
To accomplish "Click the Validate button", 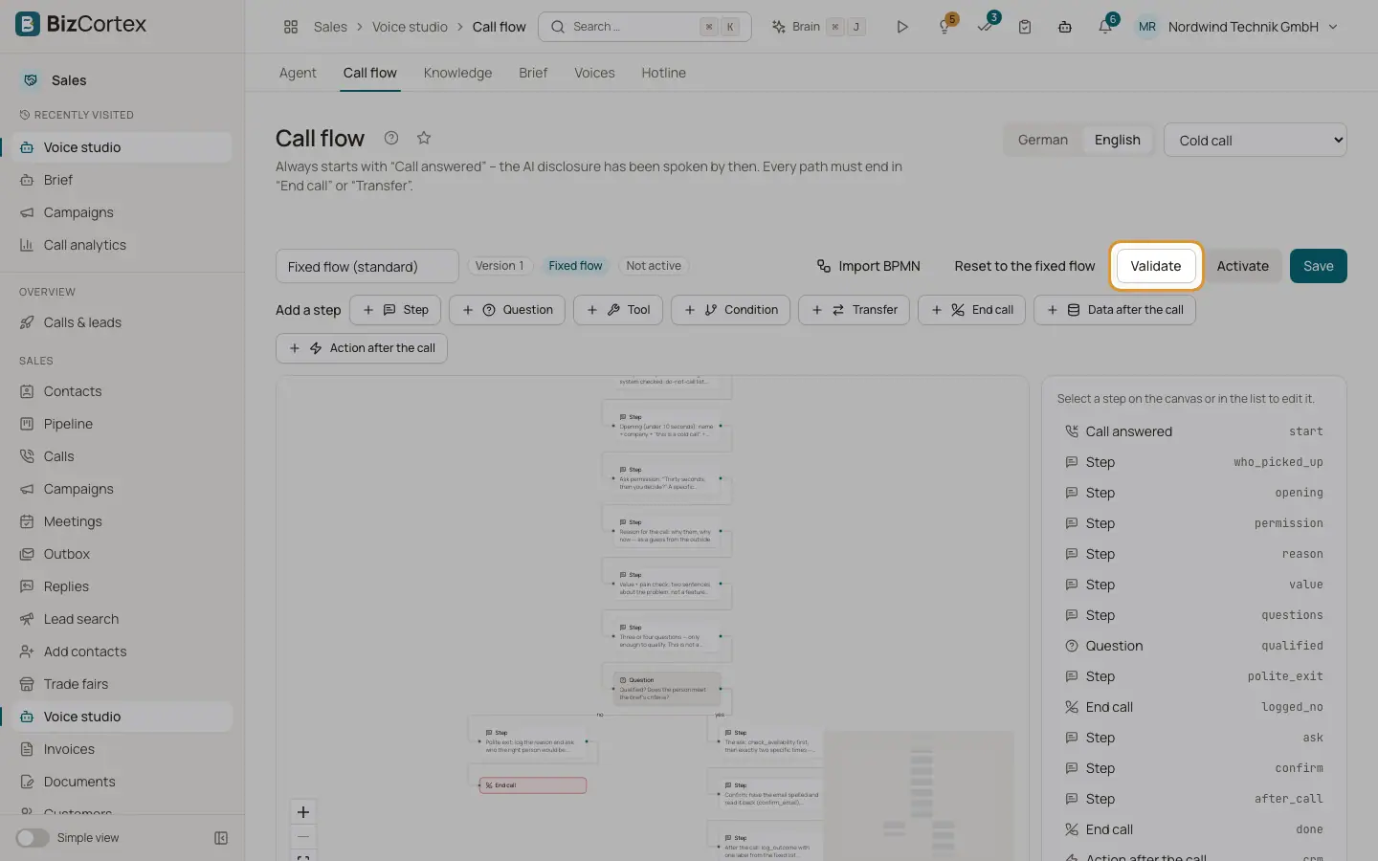I will point(1156,266).
